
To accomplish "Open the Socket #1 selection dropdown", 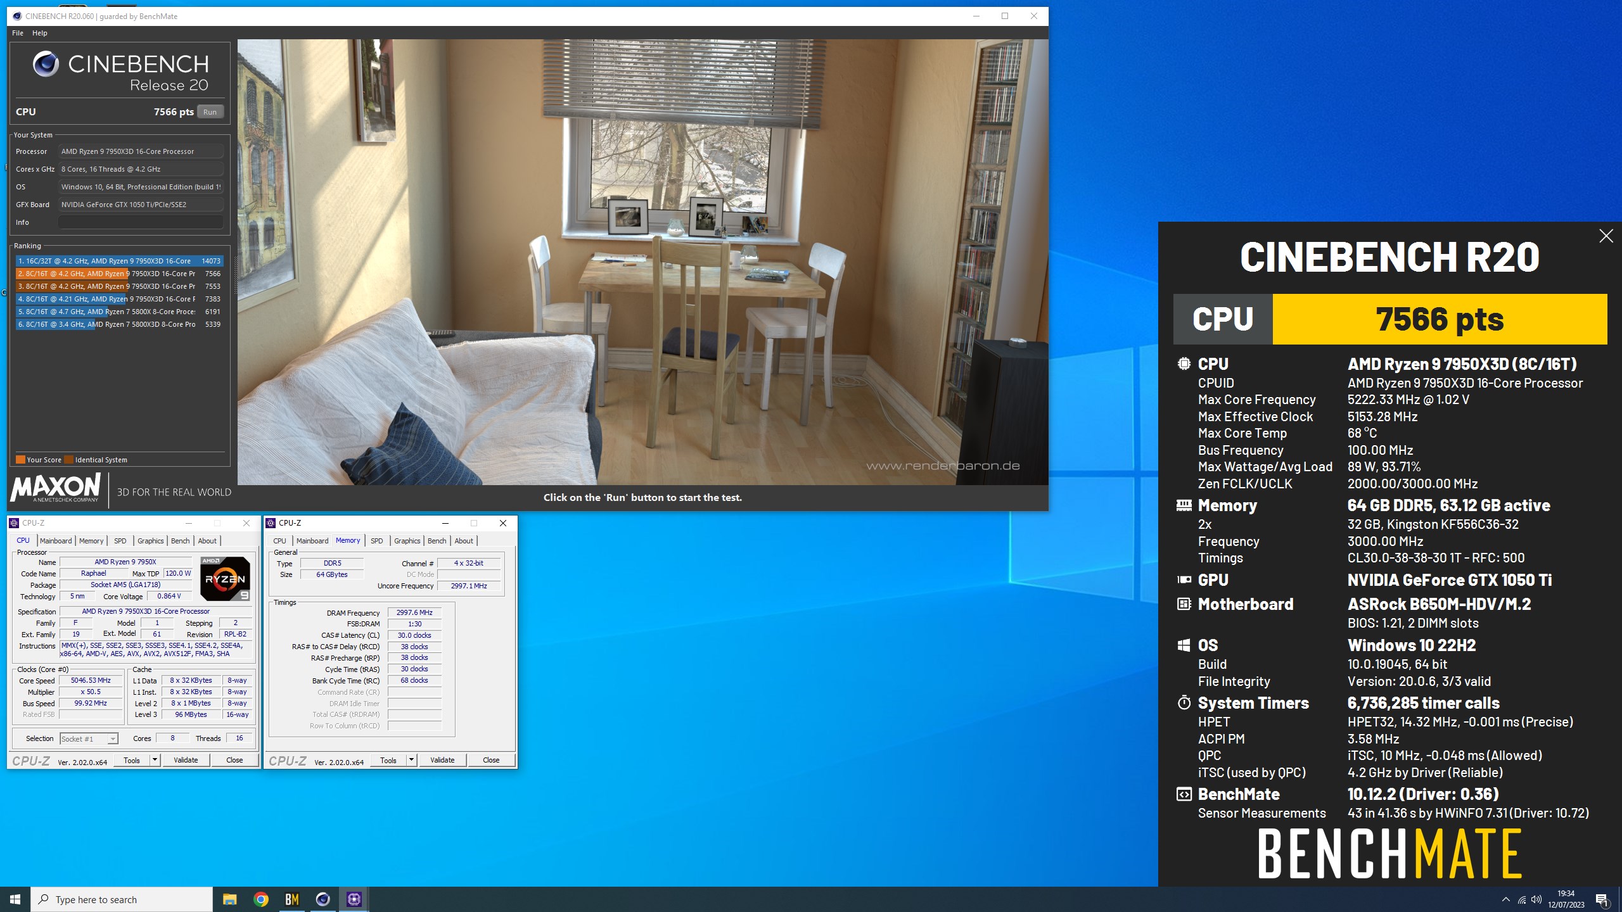I will [x=89, y=739].
